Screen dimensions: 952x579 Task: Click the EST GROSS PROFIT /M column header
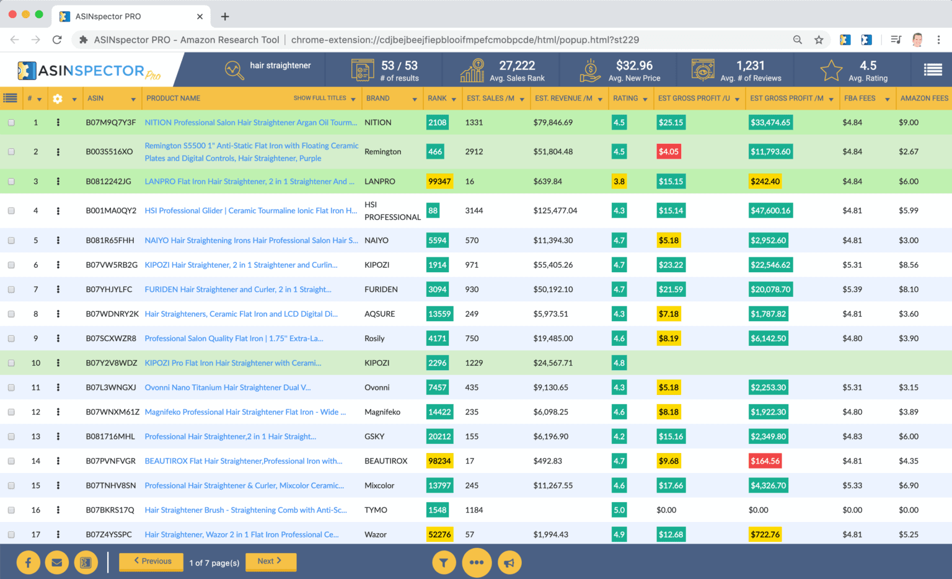pyautogui.click(x=787, y=98)
